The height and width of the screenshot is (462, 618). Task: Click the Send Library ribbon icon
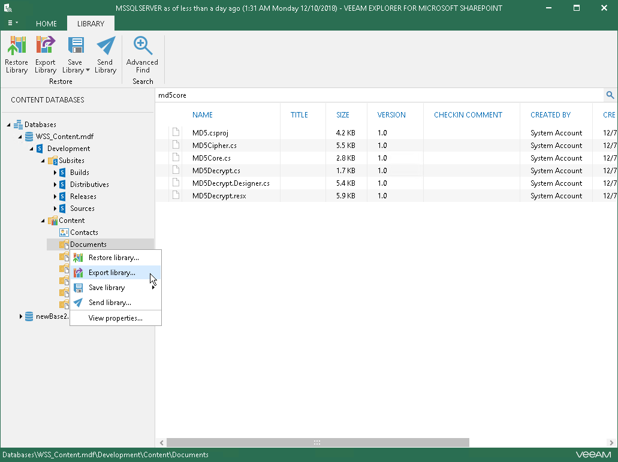[105, 46]
